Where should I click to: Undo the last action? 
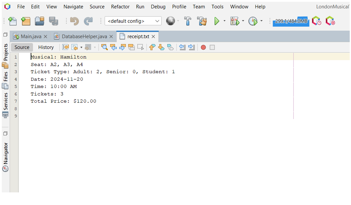point(74,21)
